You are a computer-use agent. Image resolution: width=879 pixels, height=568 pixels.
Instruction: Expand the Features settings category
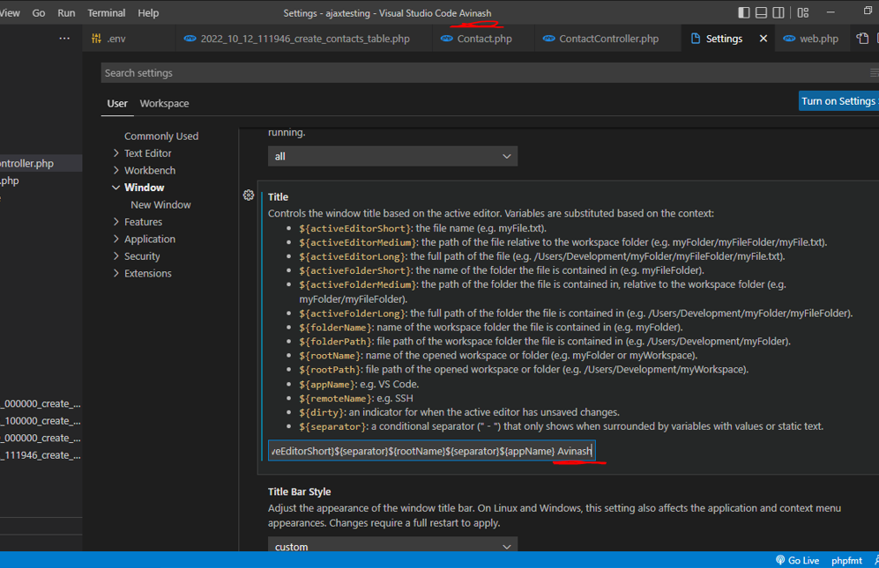[116, 222]
